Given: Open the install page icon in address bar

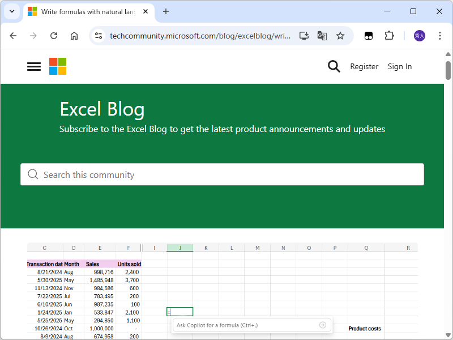Looking at the screenshot, I should 304,36.
